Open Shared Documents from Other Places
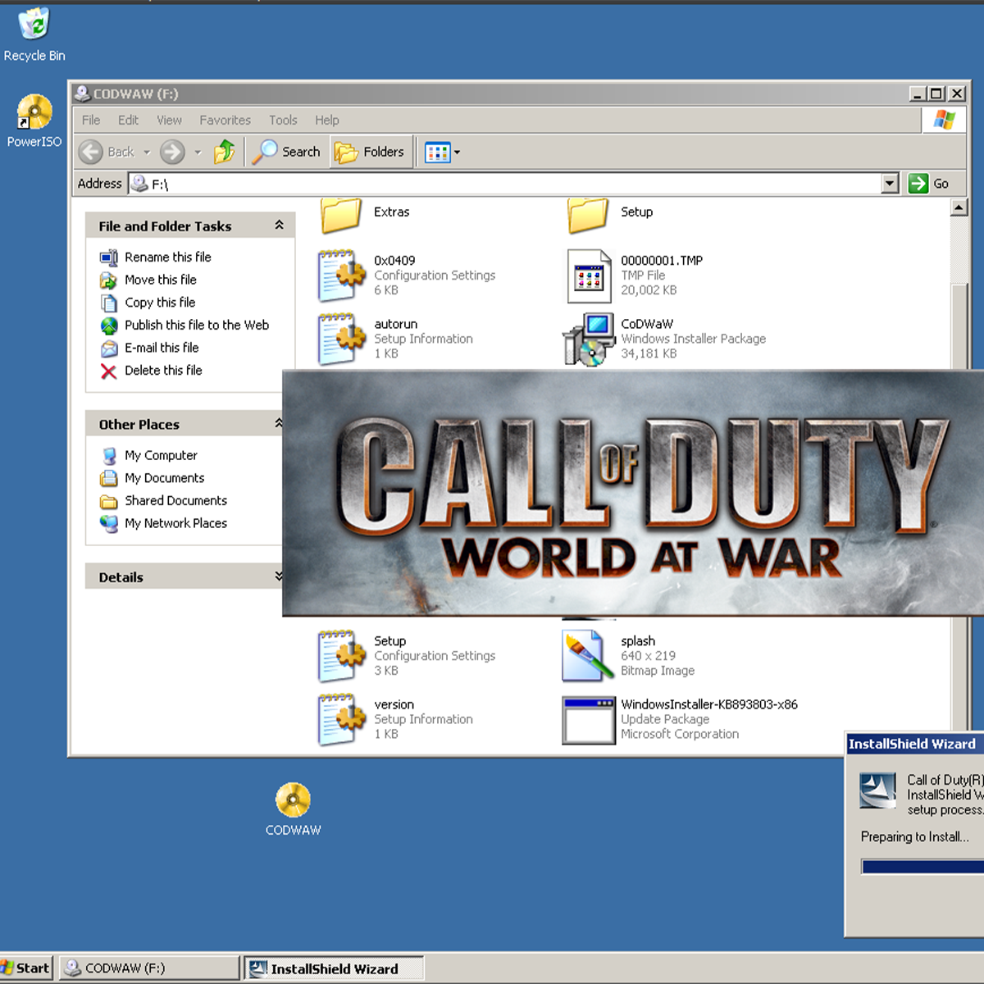This screenshot has height=984, width=984. tap(175, 500)
